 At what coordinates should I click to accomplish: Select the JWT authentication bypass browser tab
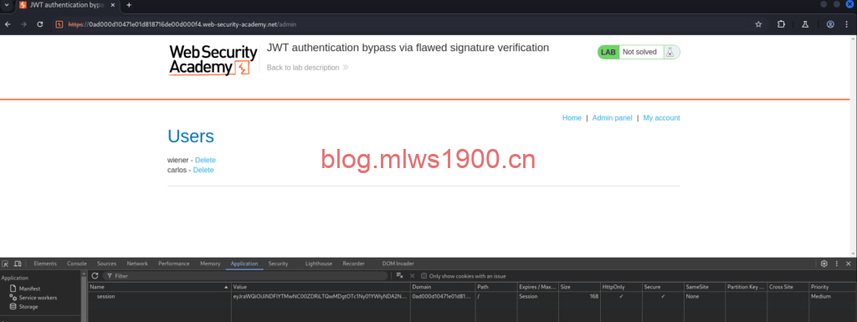[67, 5]
